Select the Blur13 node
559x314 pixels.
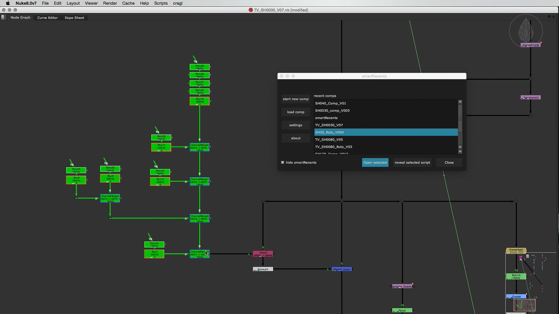(160, 181)
